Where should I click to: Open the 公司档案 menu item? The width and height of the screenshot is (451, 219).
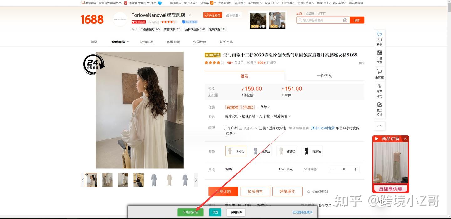(x=200, y=41)
